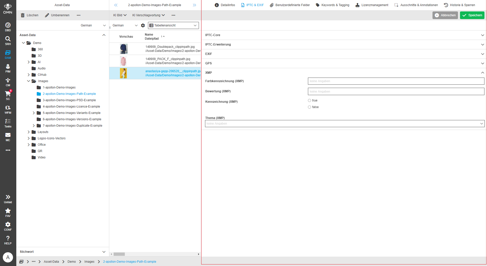Click the Abbrechen button

click(445, 15)
